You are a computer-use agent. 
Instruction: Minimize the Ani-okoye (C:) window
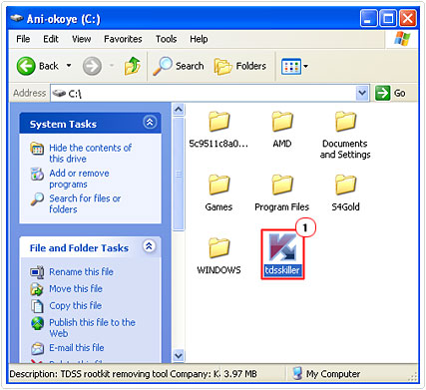point(368,18)
